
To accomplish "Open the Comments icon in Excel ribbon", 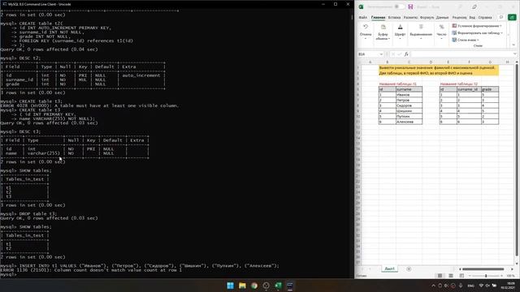I will pos(501,17).
